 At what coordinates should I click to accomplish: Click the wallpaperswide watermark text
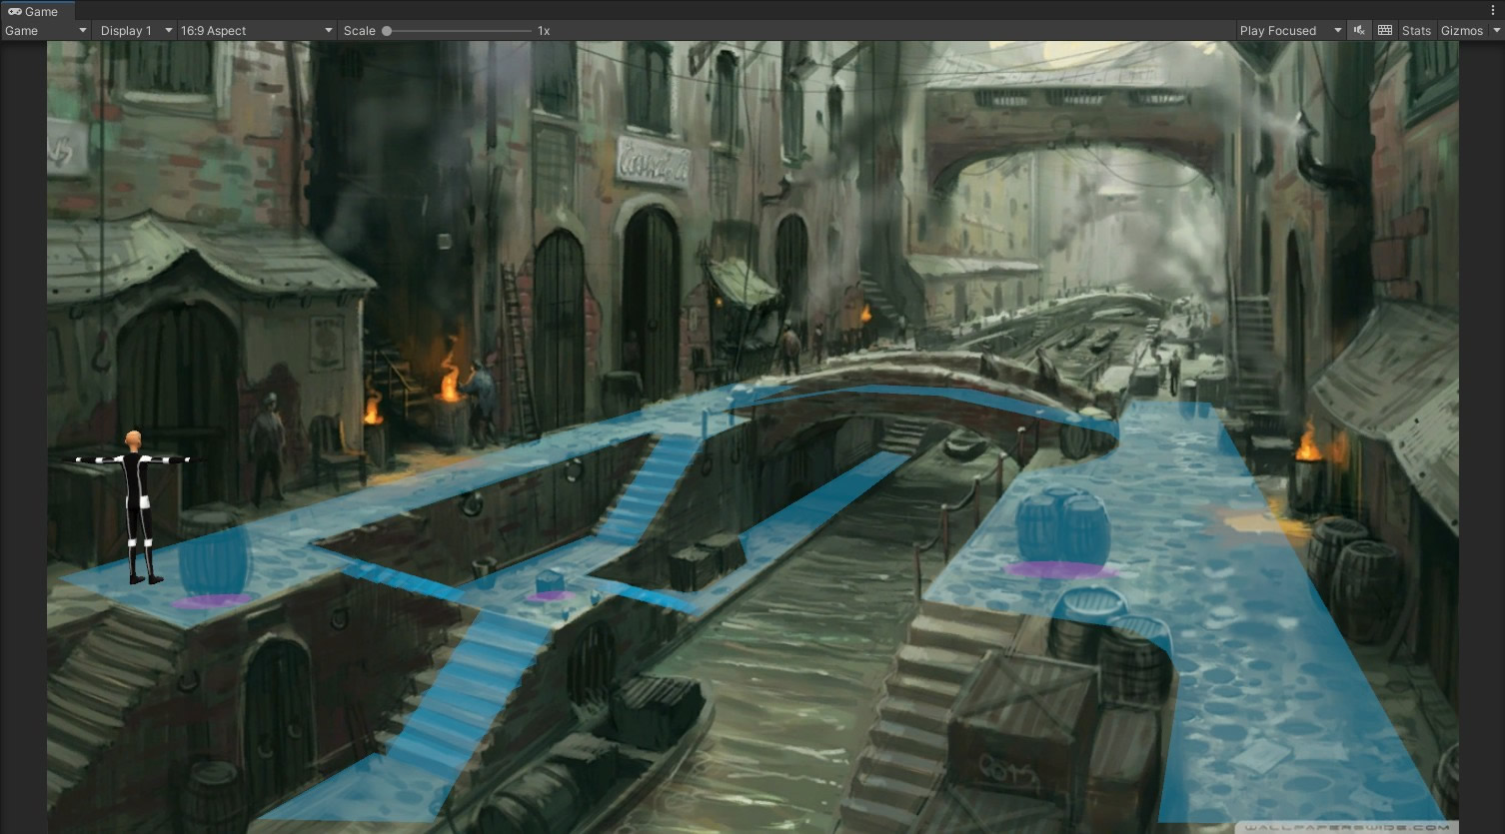[1344, 827]
